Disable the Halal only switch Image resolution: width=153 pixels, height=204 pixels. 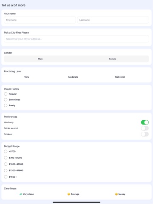tap(145, 122)
